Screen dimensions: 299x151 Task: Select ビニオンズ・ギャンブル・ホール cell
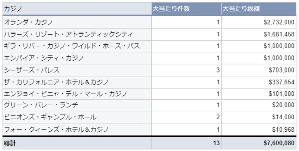50,117
